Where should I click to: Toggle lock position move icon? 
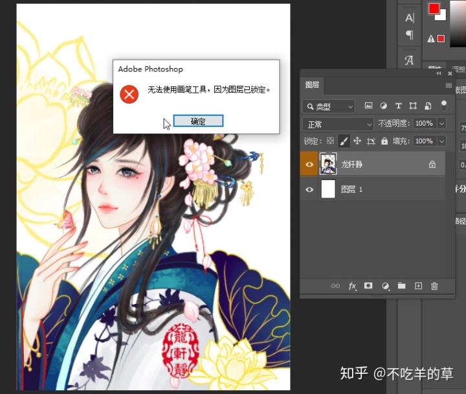(x=357, y=141)
